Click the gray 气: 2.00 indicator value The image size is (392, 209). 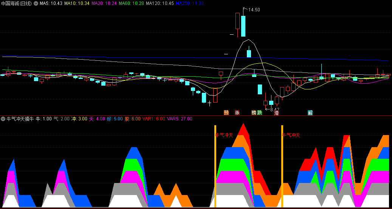point(62,119)
